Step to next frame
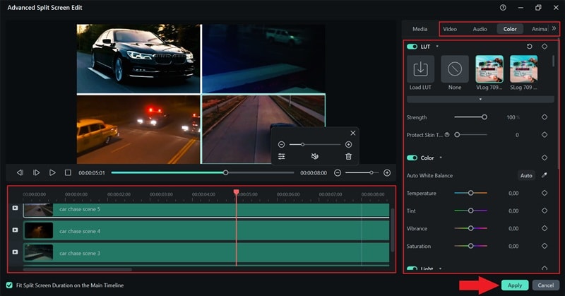 tap(37, 172)
